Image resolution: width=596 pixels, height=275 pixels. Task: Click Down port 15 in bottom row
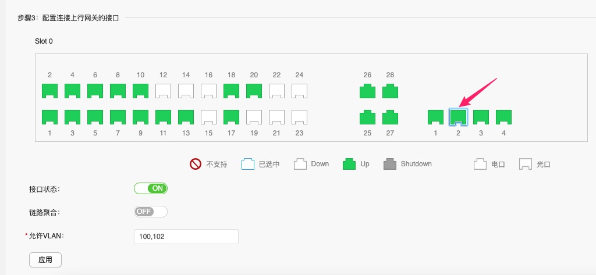(208, 117)
